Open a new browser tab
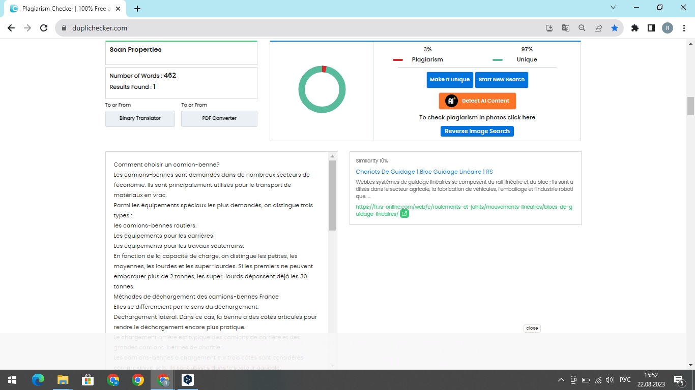695x390 pixels. tap(137, 9)
